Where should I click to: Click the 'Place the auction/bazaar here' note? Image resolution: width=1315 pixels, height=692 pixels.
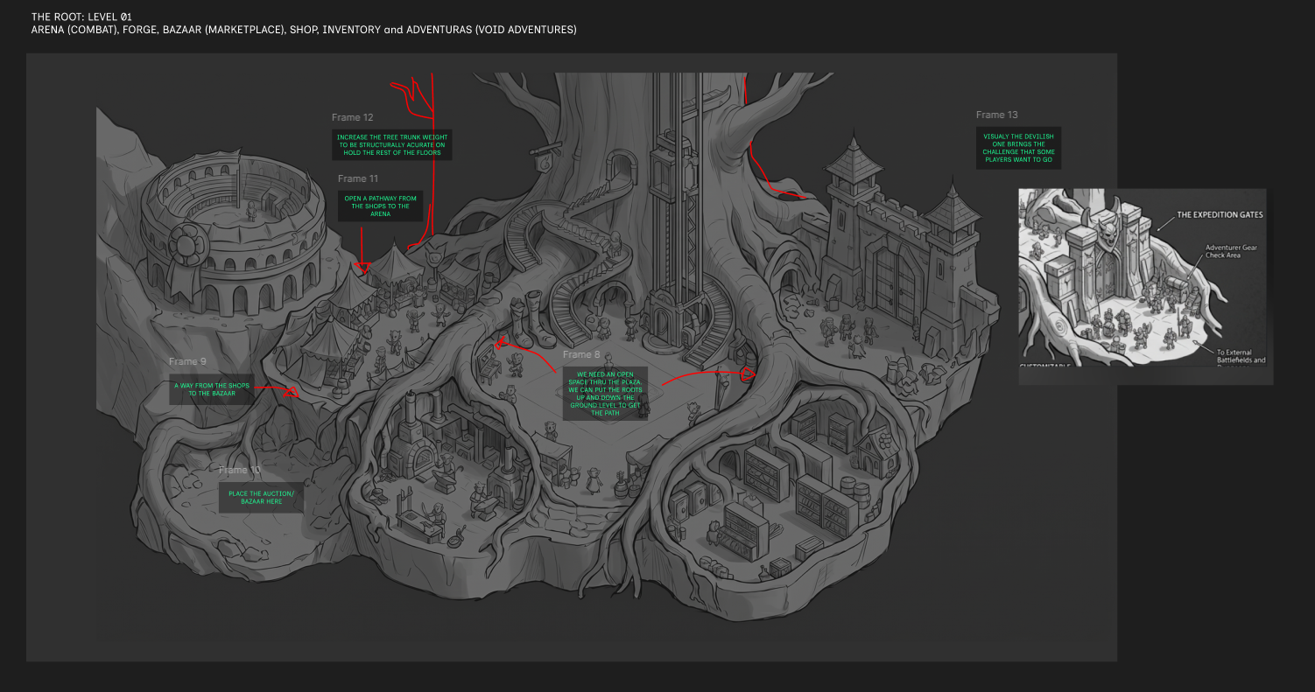click(x=262, y=498)
